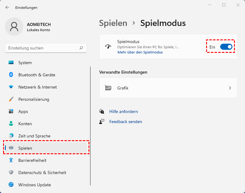Image resolution: width=245 pixels, height=193 pixels.
Task: Open Grafik settings via the chevron arrow
Action: click(230, 88)
